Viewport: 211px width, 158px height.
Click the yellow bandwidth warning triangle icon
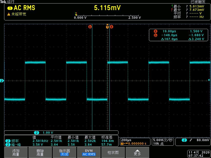pyautogui.click(x=9, y=14)
